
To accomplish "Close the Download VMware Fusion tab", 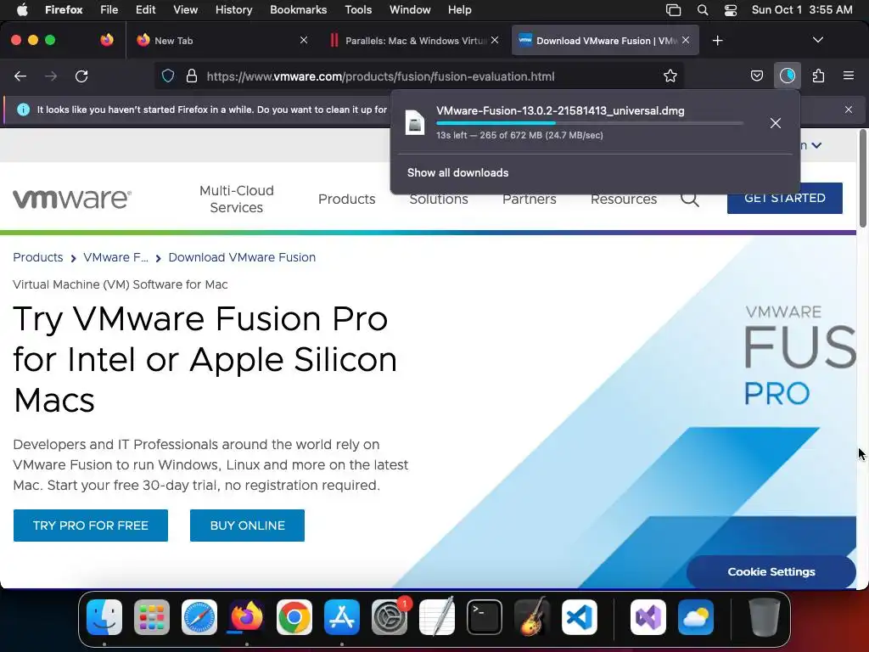I will (686, 40).
